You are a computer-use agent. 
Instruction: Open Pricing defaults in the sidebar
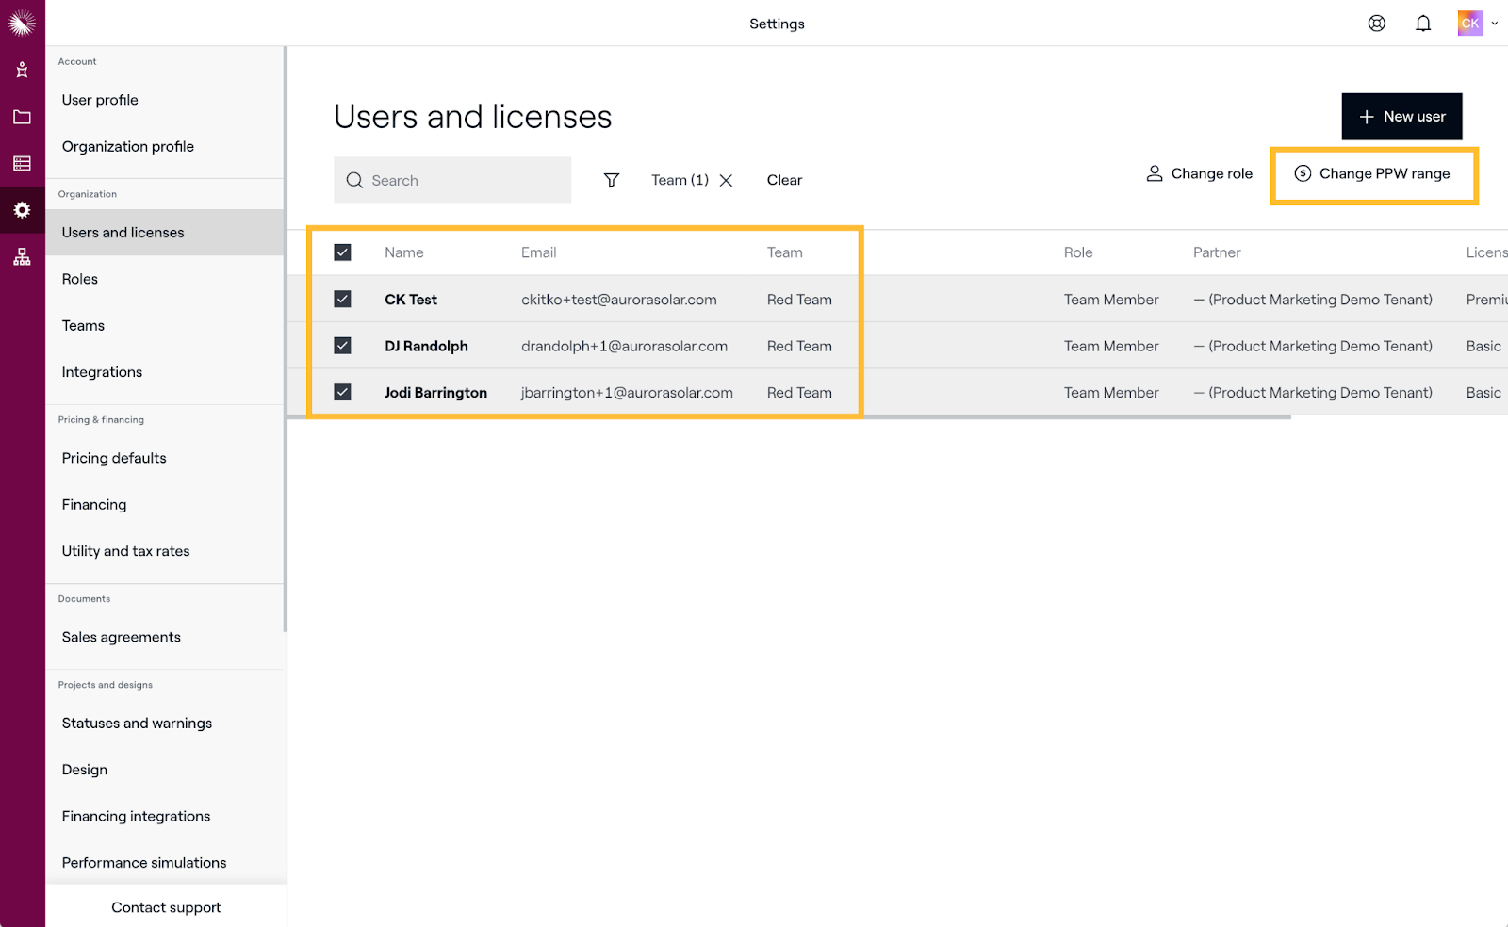click(114, 458)
